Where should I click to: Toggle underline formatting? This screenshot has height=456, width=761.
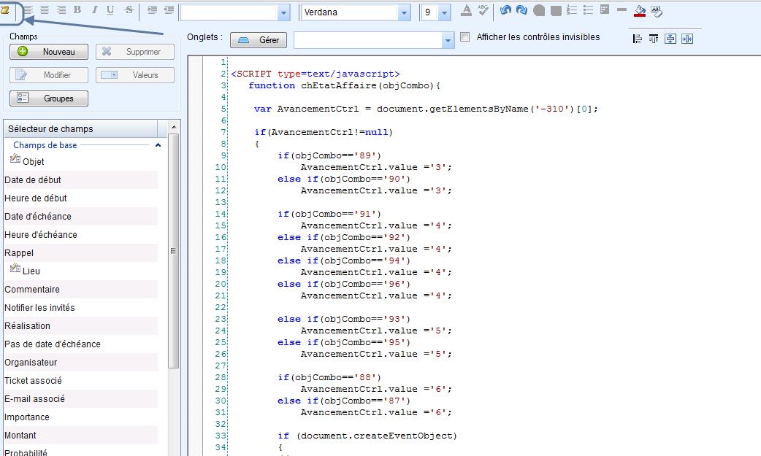110,9
